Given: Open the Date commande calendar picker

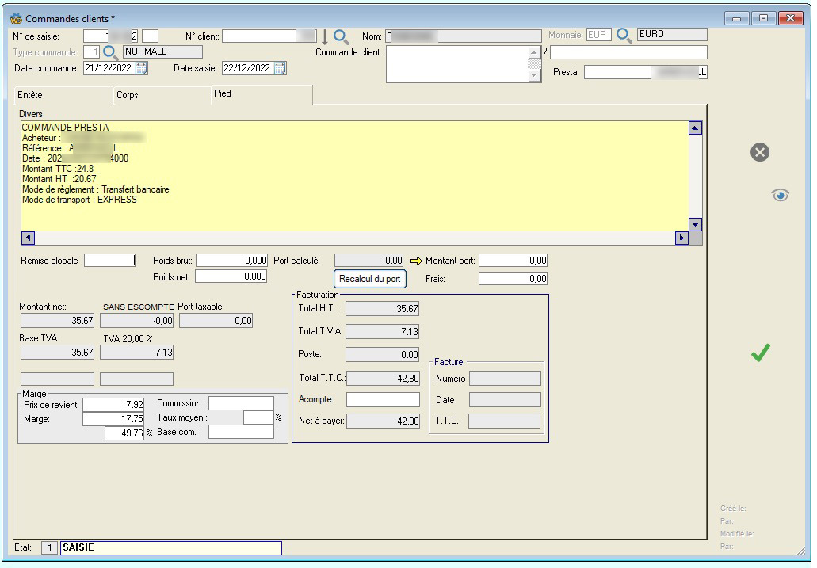Looking at the screenshot, I should click(142, 68).
